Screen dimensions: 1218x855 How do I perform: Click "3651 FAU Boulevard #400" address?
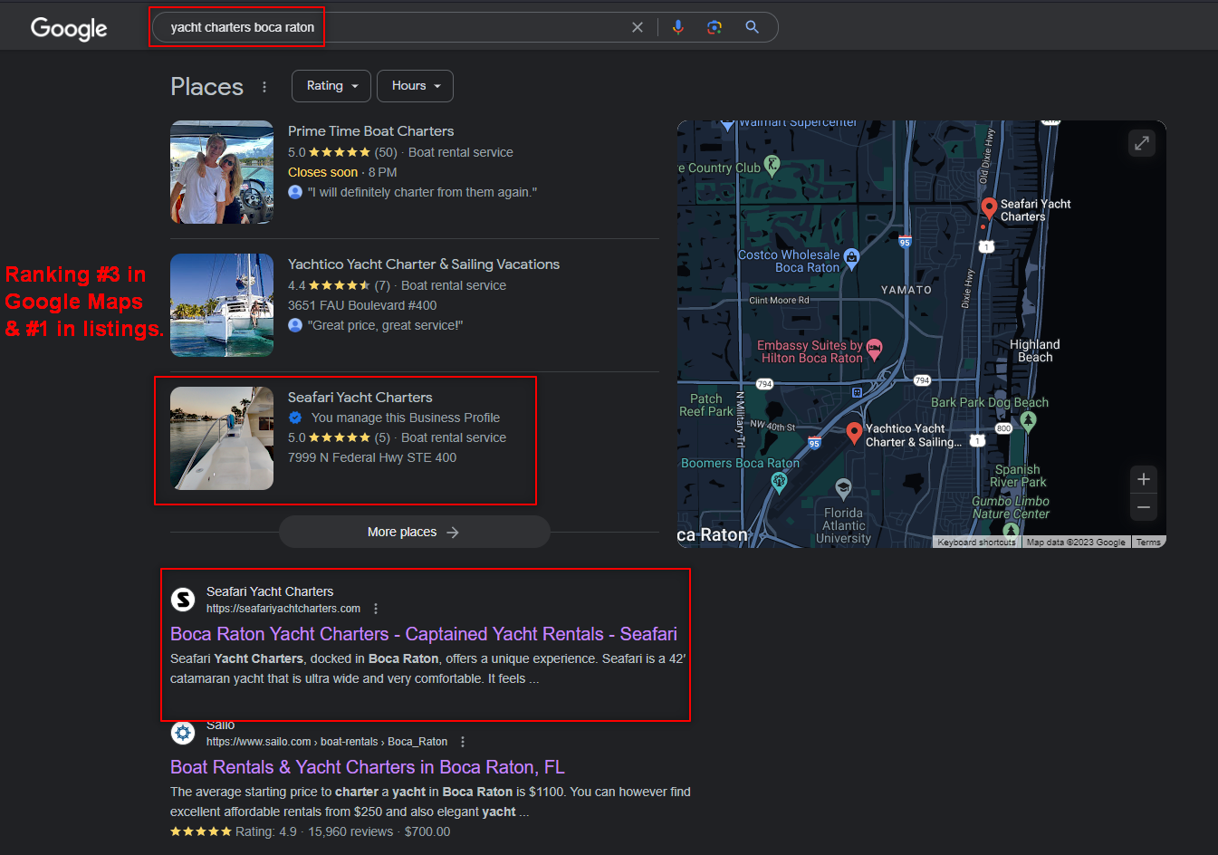coord(362,305)
